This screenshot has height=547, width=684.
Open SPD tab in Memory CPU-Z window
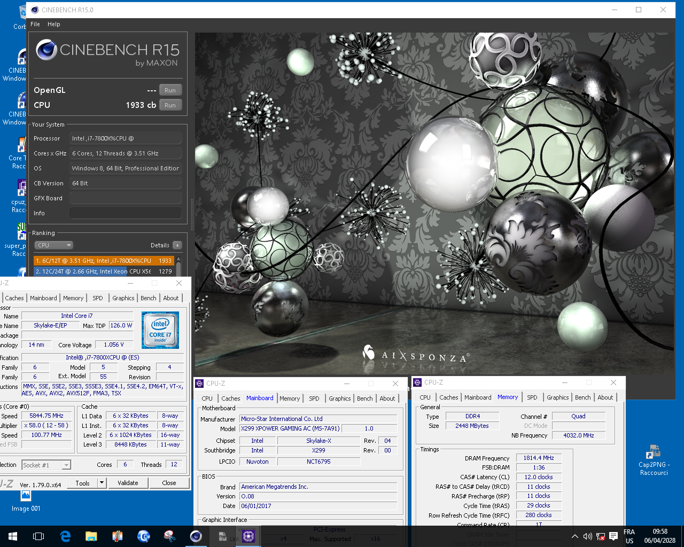click(532, 397)
